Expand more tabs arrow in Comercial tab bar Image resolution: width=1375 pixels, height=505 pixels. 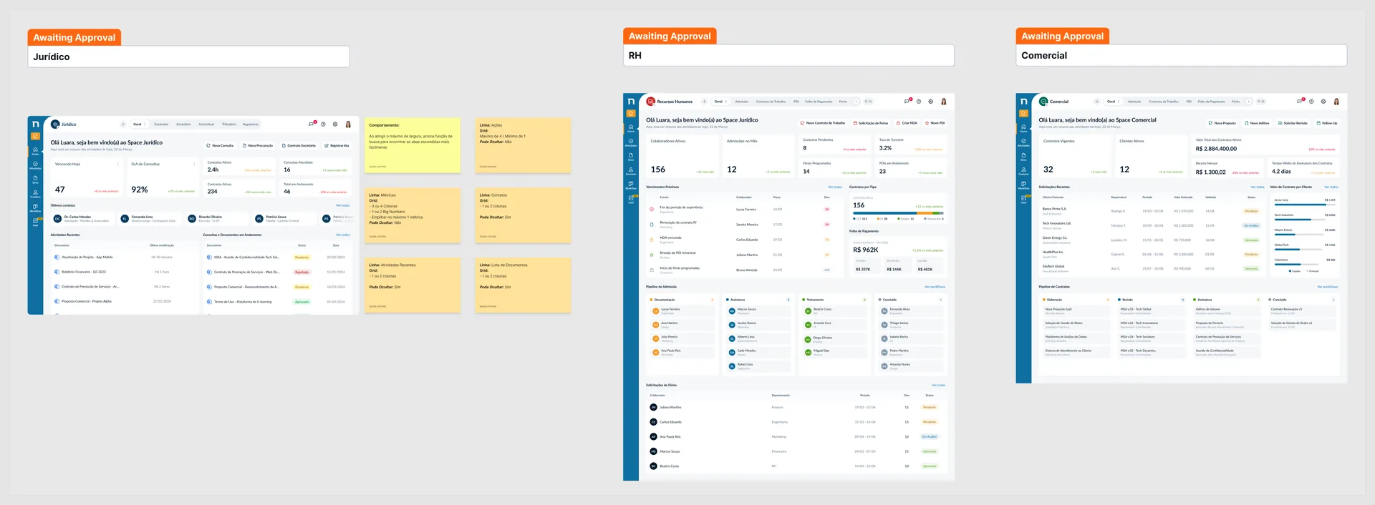point(1248,102)
